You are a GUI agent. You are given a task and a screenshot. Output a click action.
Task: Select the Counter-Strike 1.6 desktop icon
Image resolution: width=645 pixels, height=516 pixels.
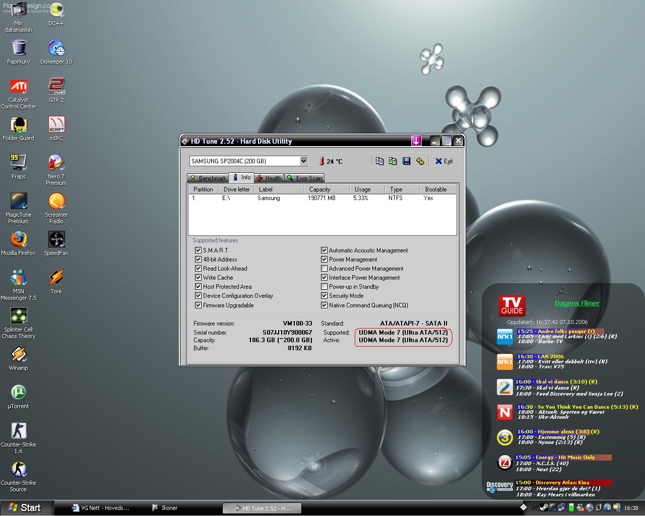pos(19,438)
